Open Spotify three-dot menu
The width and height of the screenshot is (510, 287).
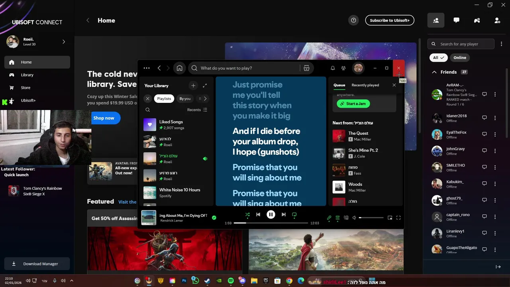pyautogui.click(x=147, y=68)
